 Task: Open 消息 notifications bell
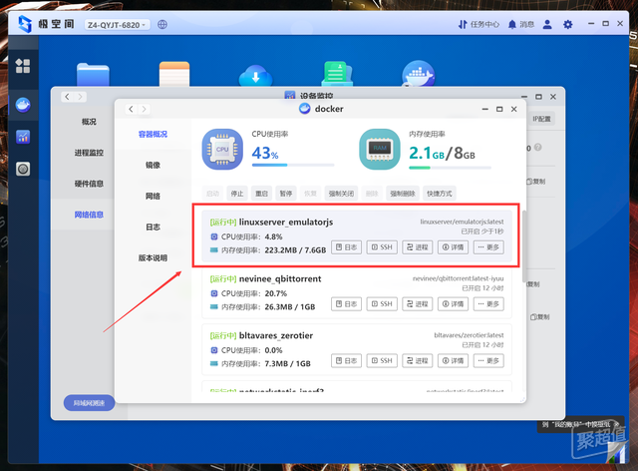click(521, 24)
